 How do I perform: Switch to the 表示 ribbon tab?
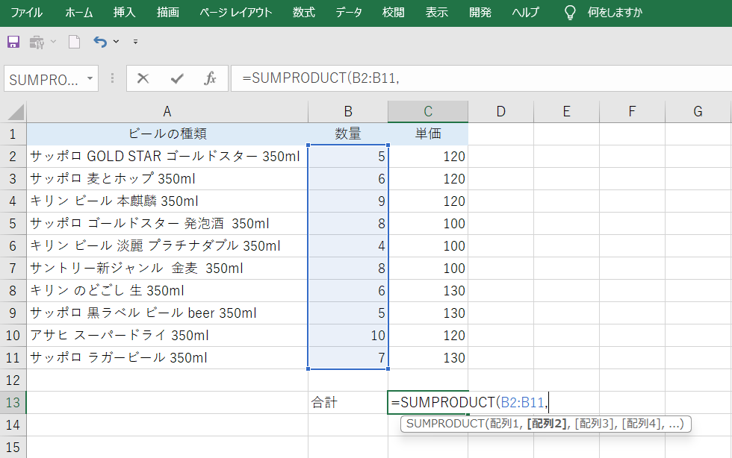(x=436, y=12)
